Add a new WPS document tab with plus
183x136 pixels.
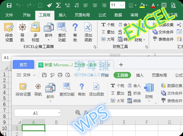pyautogui.click(x=121, y=65)
